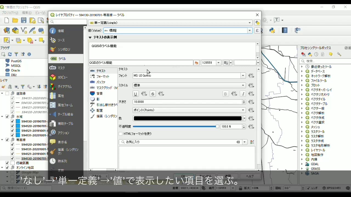This screenshot has width=351, height=197.
Task: Click the PostGIS entry in browser panel
Action: 16,61
